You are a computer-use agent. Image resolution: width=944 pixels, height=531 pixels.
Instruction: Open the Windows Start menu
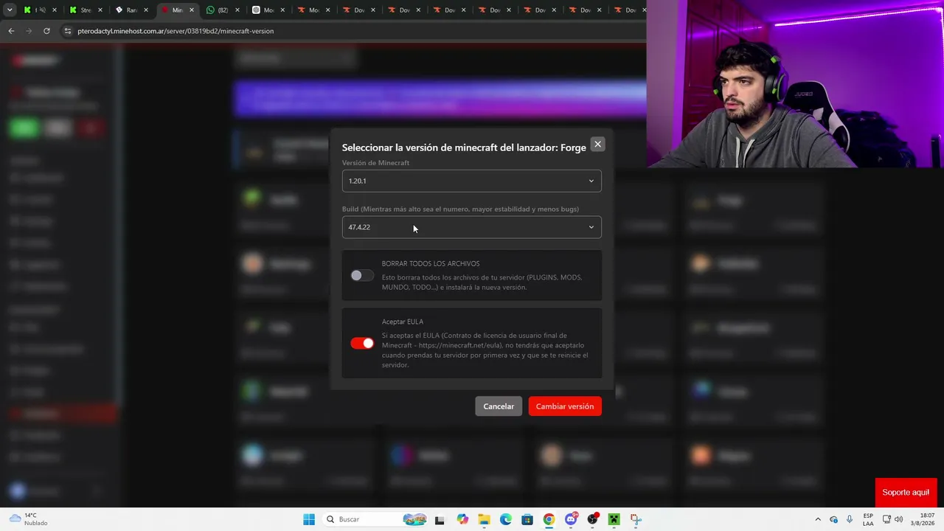tap(309, 519)
